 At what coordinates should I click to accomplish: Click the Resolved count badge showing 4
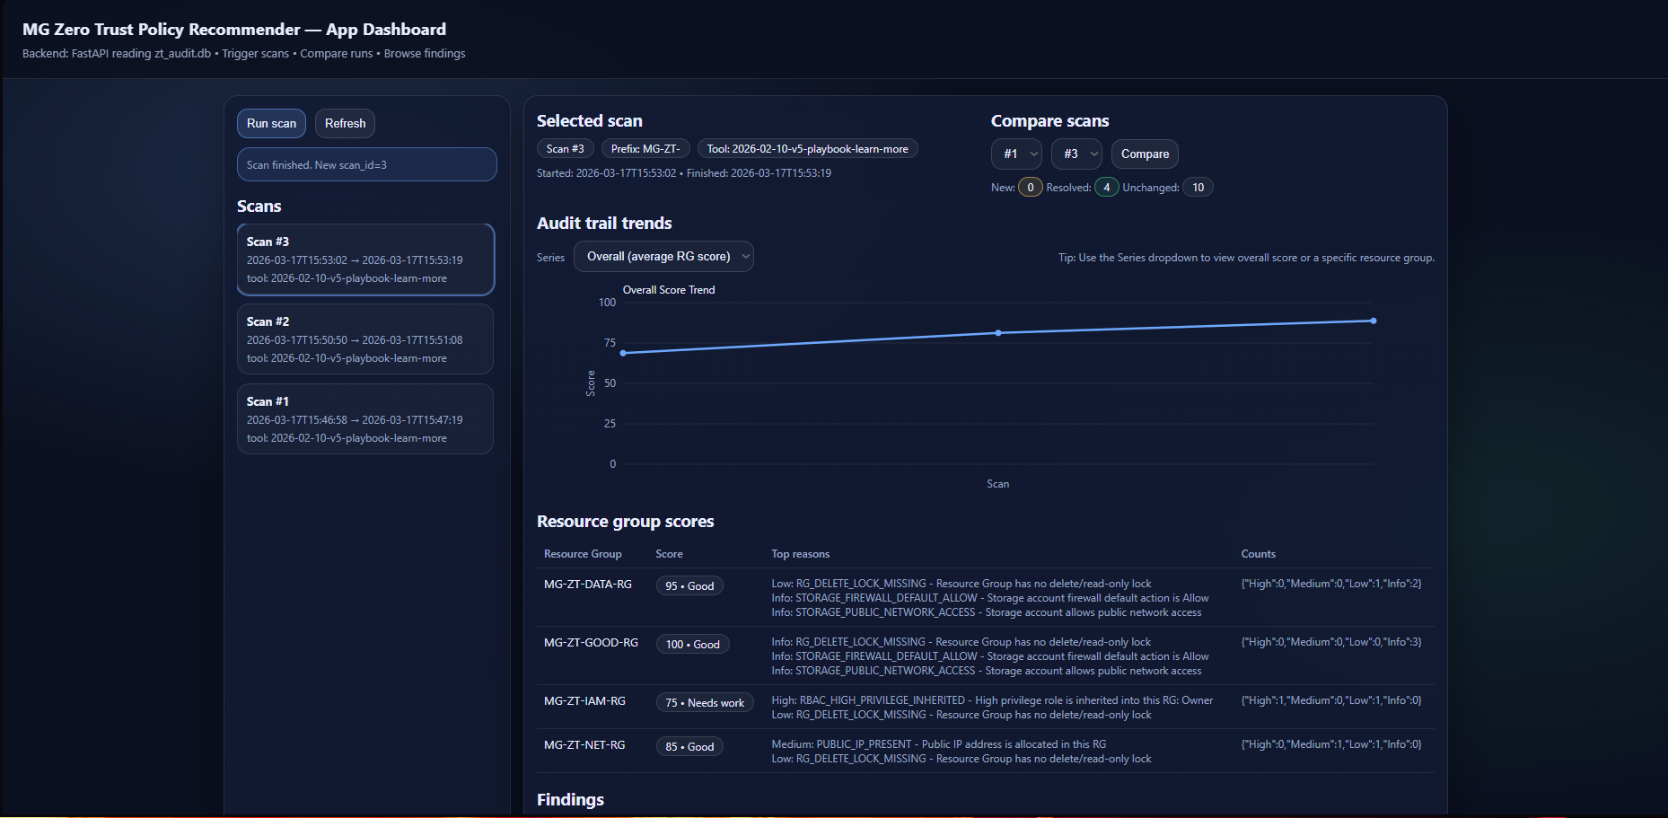pyautogui.click(x=1106, y=188)
